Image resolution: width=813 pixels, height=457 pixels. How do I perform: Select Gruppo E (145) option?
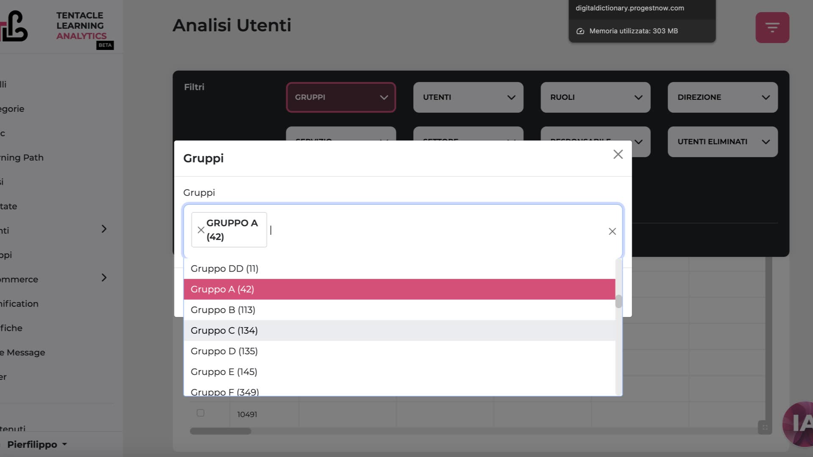coord(224,372)
